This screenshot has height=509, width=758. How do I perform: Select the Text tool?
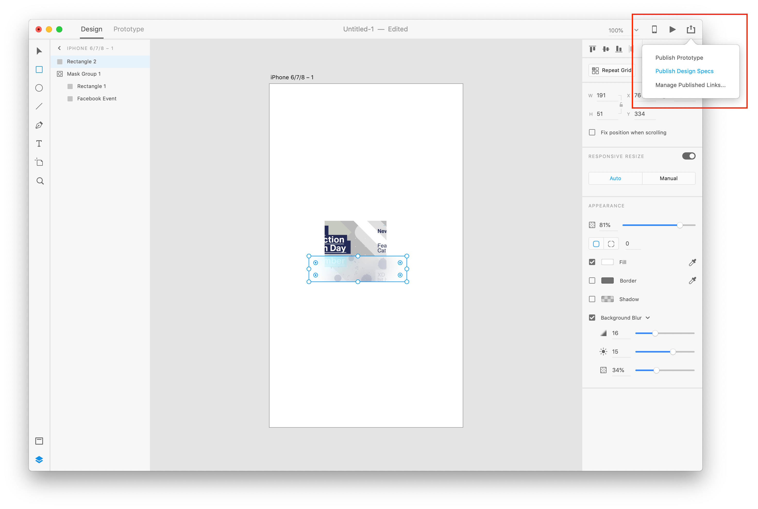tap(39, 144)
